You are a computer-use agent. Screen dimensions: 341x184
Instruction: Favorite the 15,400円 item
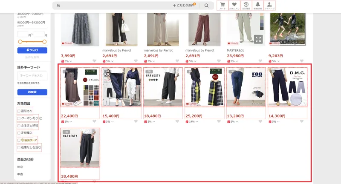click(136, 121)
